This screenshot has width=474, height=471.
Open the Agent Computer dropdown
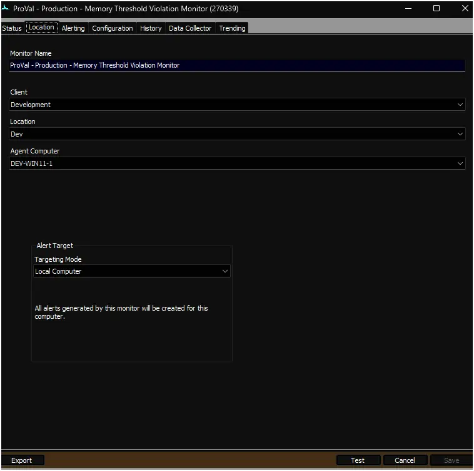237,163
